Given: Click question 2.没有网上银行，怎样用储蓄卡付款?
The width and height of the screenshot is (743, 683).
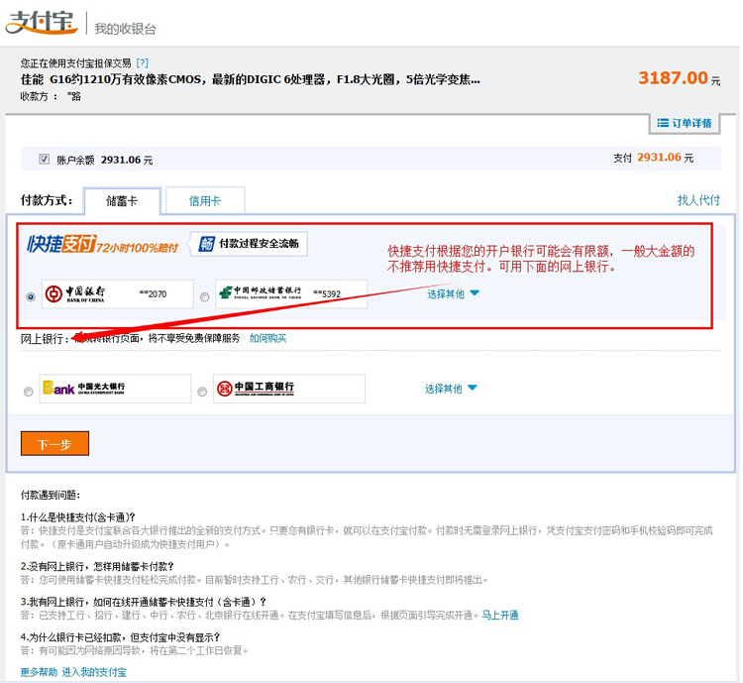Looking at the screenshot, I should pyautogui.click(x=97, y=566).
